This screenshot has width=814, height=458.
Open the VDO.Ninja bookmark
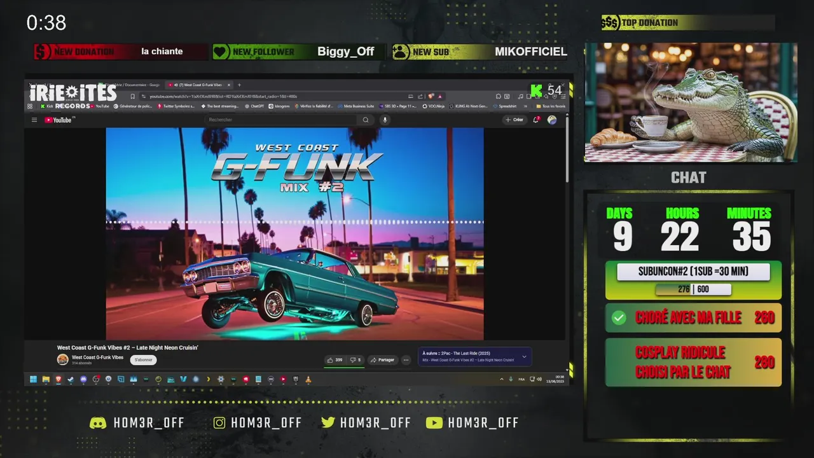(434, 106)
